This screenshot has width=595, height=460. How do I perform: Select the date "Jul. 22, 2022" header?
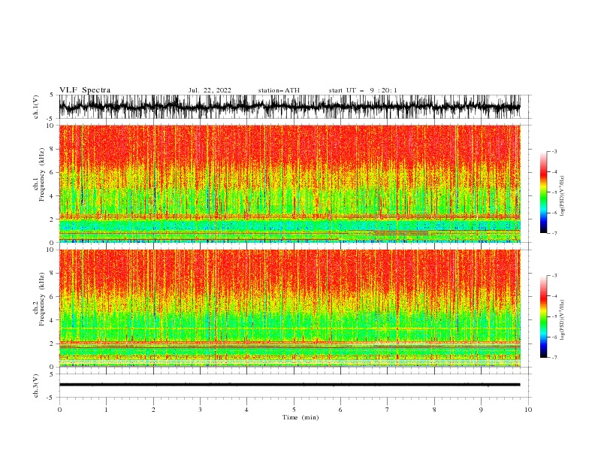210,90
